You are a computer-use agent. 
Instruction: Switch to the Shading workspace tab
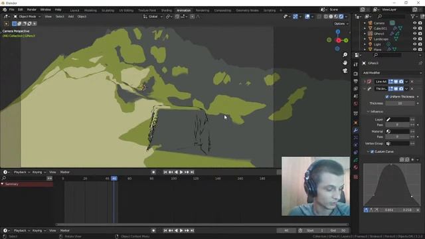tap(167, 11)
